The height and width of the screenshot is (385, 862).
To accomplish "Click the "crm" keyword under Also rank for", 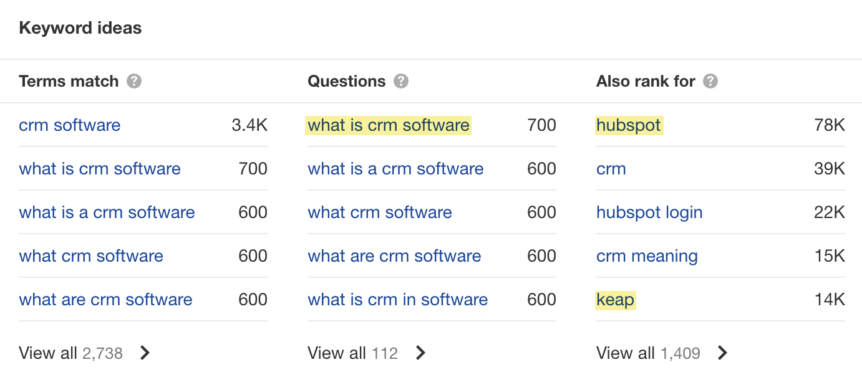I will coord(611,169).
